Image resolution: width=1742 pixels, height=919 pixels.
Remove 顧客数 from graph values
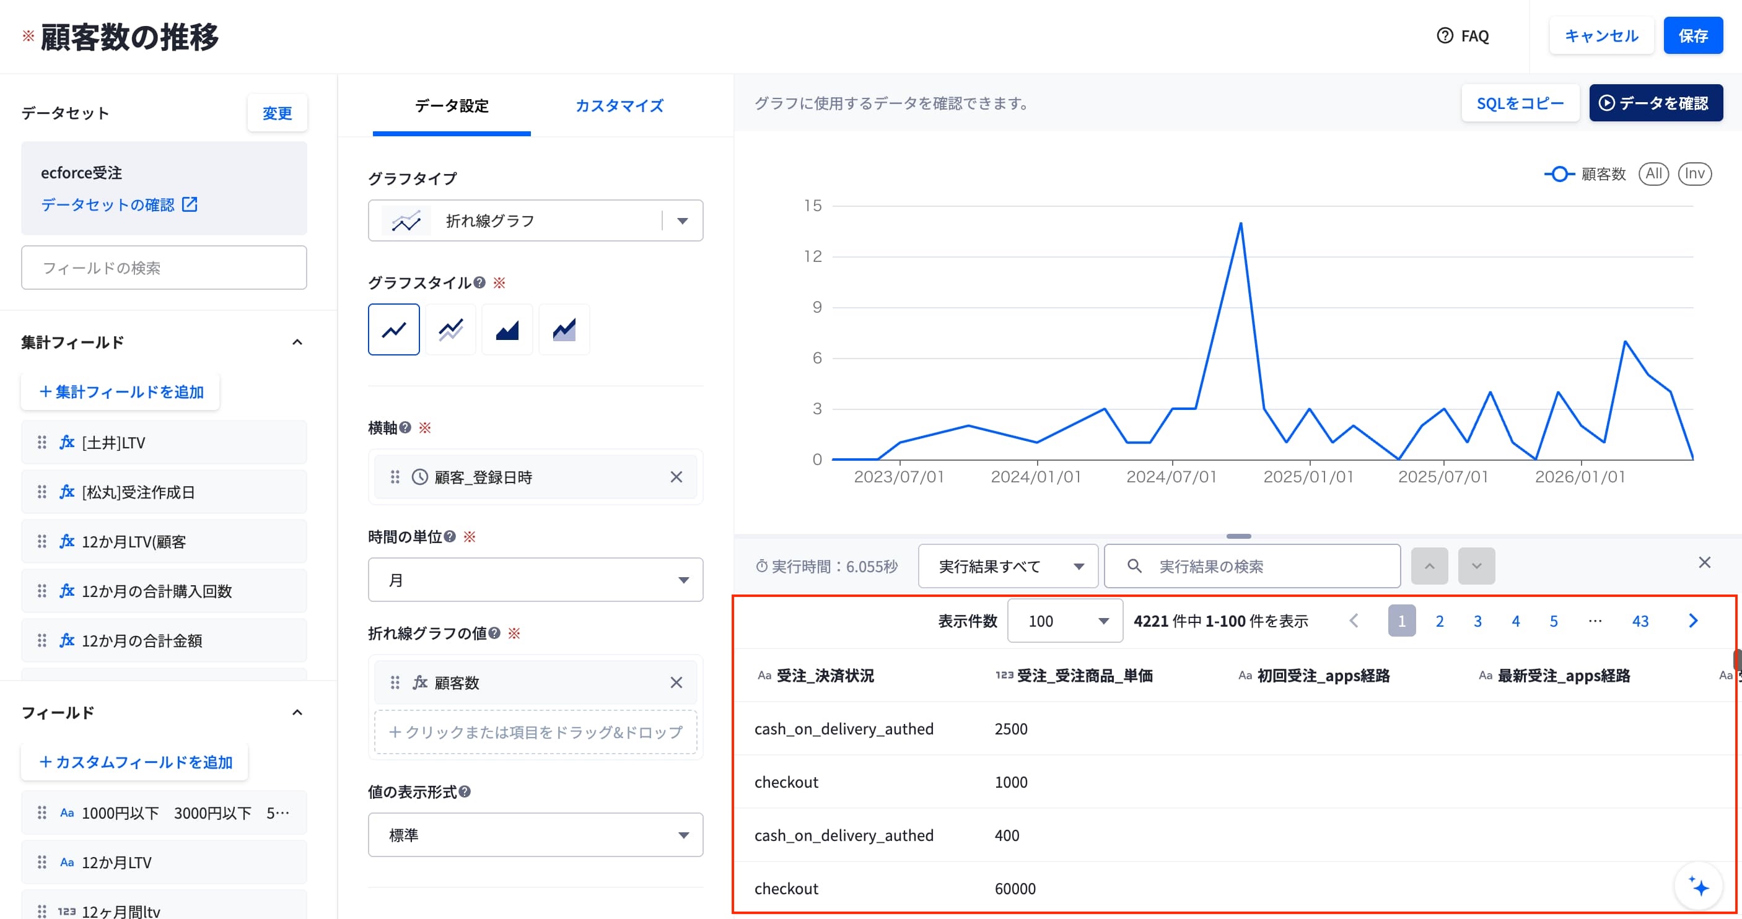676,682
